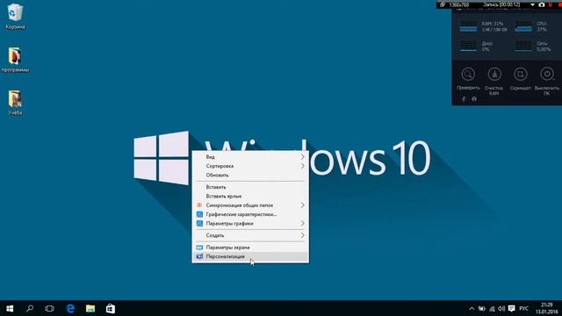Image resolution: width=562 pixels, height=316 pixels.
Task: Open the Вид submenu
Action: [x=250, y=157]
